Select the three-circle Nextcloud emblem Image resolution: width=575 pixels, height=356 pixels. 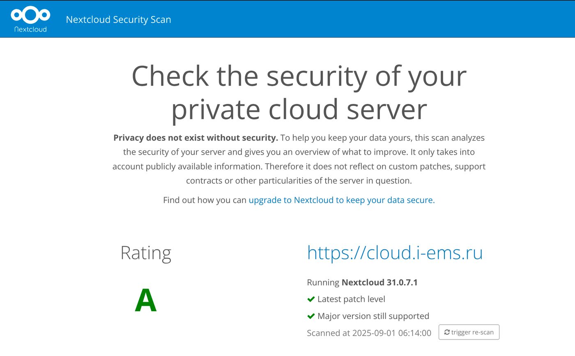coord(30,14)
